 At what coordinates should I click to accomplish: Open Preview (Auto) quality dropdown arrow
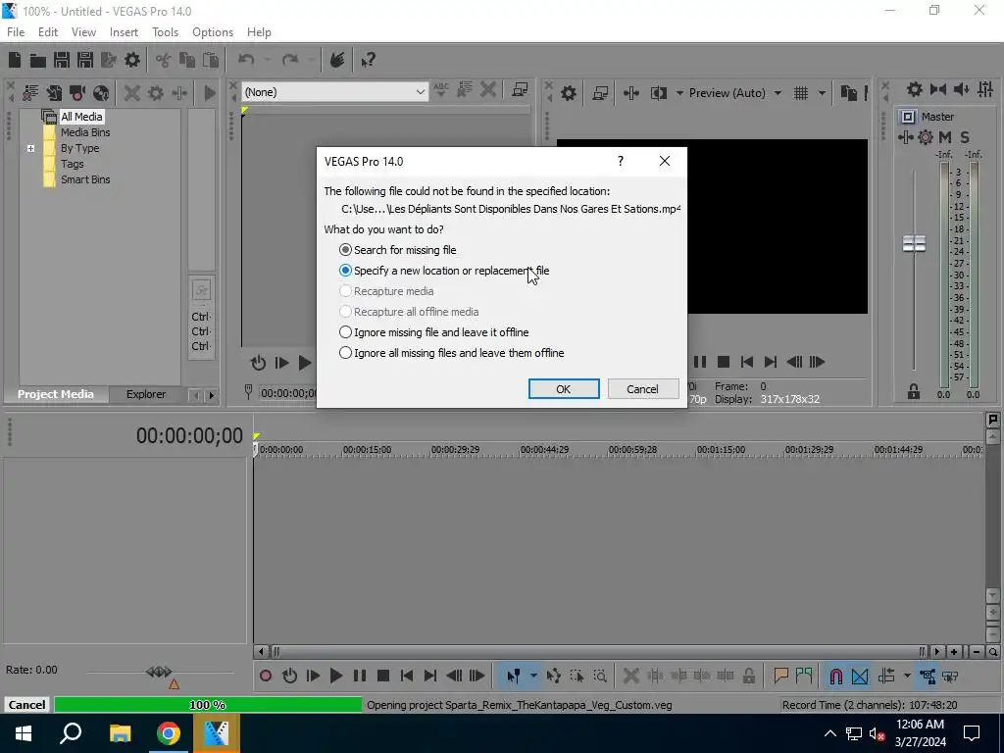click(x=778, y=93)
